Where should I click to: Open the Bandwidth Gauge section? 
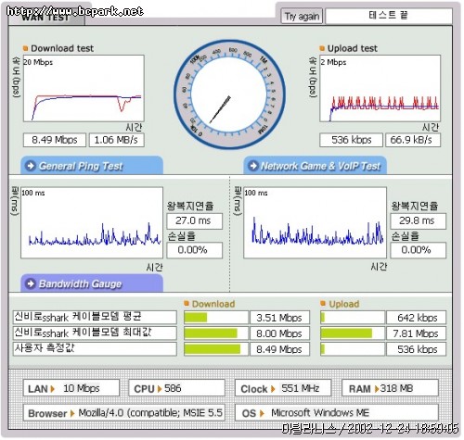point(92,283)
